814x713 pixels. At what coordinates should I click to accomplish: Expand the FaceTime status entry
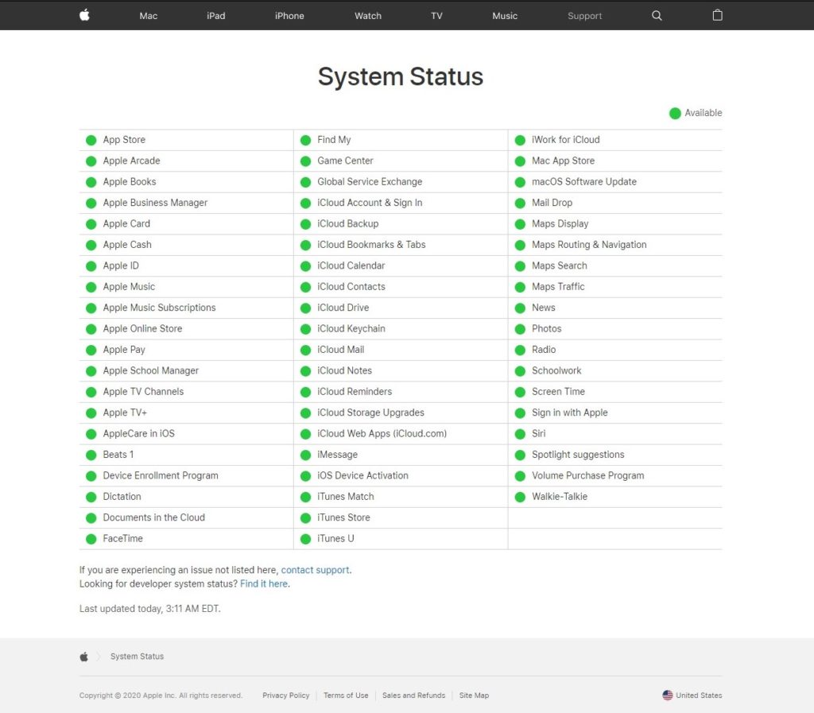point(122,538)
